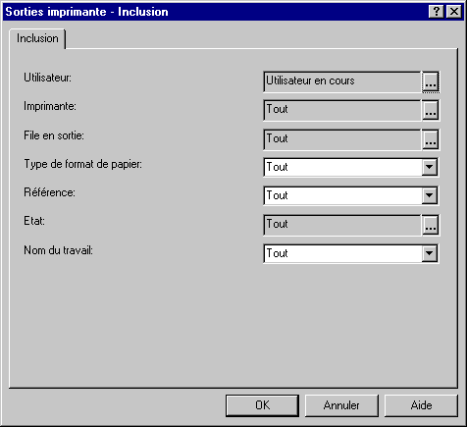This screenshot has height=427, width=467.
Task: Open the Utilisateur browse ellipsis button
Action: pyautogui.click(x=431, y=81)
